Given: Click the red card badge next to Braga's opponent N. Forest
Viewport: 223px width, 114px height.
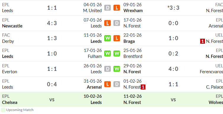Looking at the screenshot, I should 202,41.
